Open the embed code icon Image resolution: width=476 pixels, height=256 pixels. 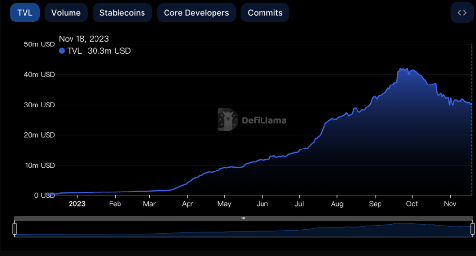pos(462,13)
